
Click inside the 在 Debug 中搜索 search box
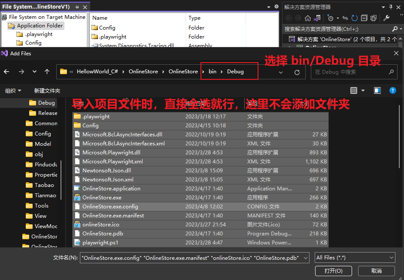pyautogui.click(x=348, y=71)
